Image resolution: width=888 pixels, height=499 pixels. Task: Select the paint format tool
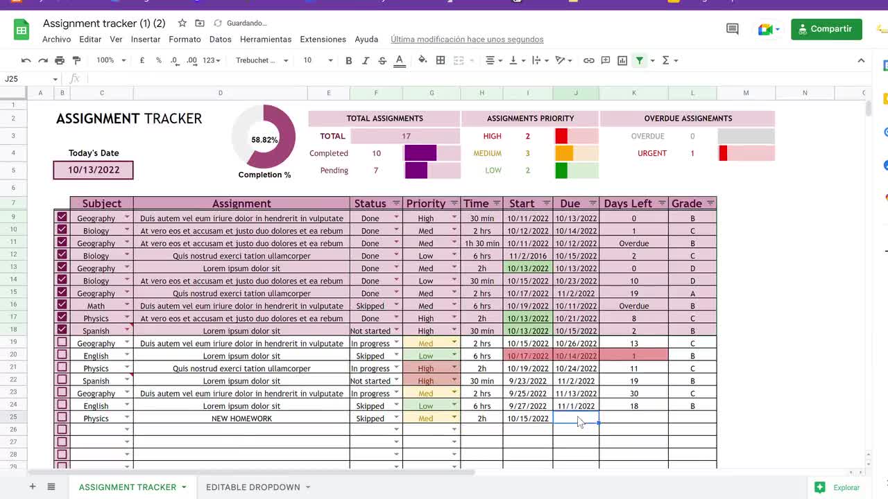[77, 60]
